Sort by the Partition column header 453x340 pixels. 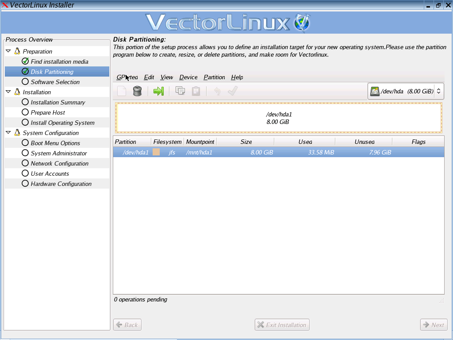click(132, 142)
